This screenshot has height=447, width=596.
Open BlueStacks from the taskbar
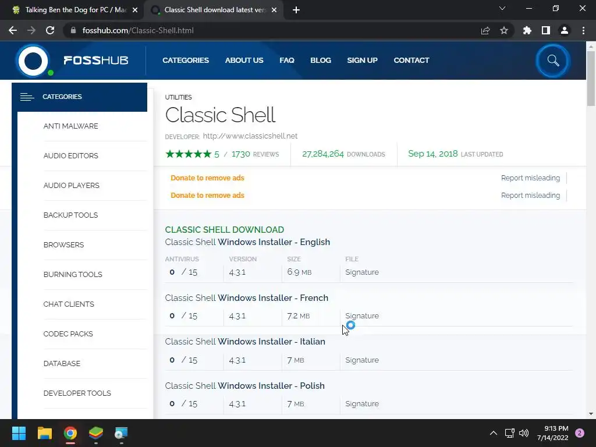(96, 433)
